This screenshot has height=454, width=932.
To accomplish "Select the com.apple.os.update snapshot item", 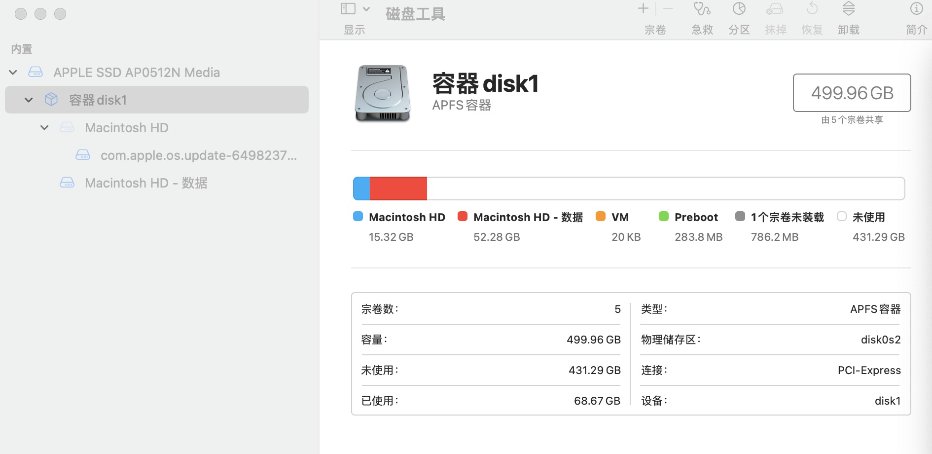I will click(x=198, y=155).
